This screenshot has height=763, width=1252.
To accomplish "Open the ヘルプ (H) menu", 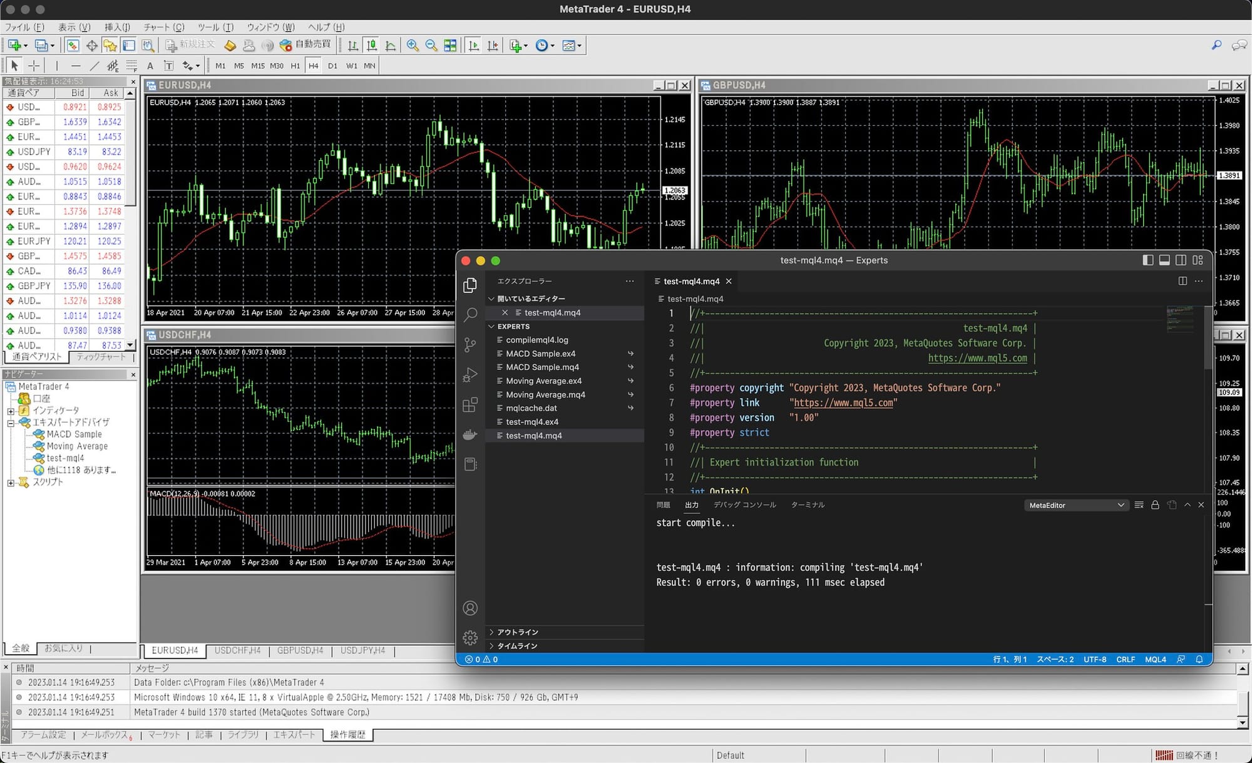I will (x=326, y=27).
